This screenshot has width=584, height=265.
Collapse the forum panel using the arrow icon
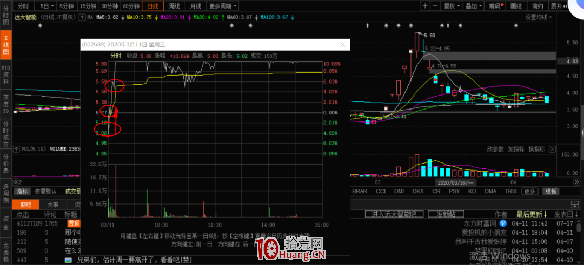(574, 204)
